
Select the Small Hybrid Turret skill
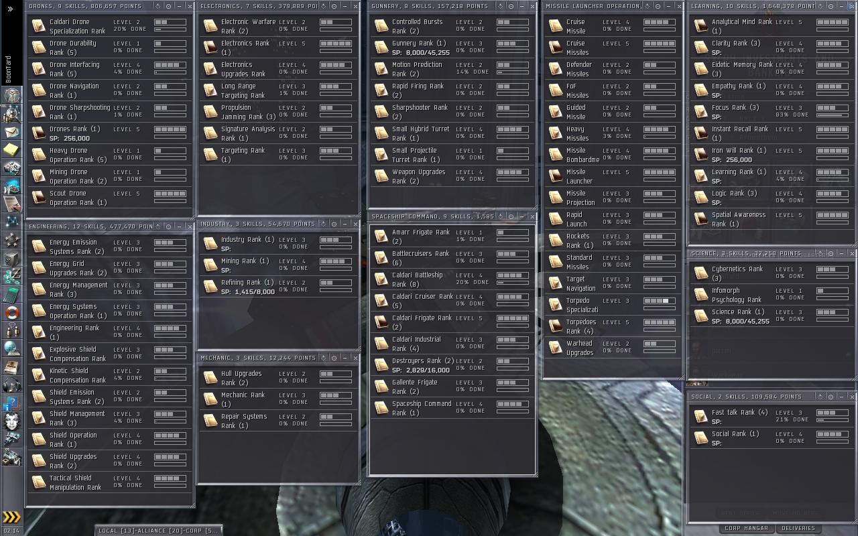coord(452,134)
